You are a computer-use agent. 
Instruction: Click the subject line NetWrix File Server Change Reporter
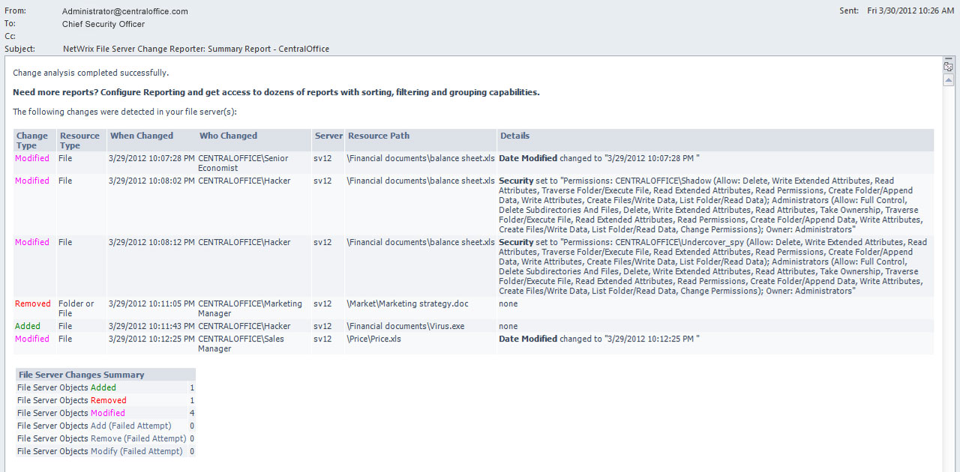pyautogui.click(x=196, y=49)
